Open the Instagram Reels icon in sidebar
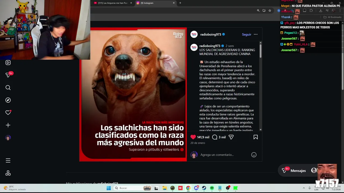The height and width of the screenshot is (193, 344). click(x=8, y=62)
